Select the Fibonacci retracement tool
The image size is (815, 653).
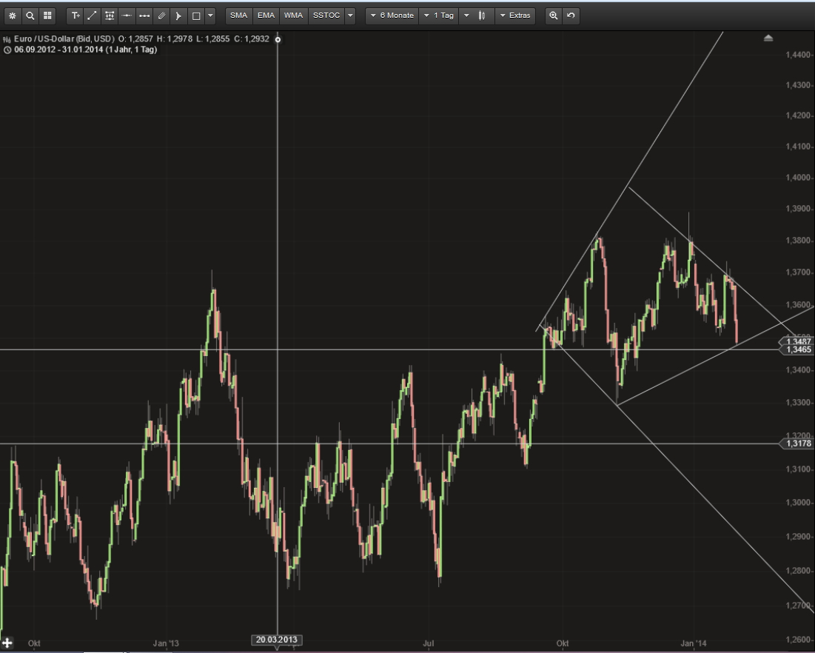point(109,15)
